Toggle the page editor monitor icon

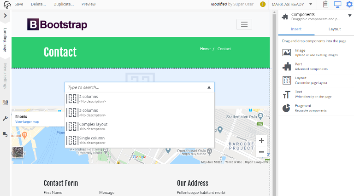tap(337, 4)
